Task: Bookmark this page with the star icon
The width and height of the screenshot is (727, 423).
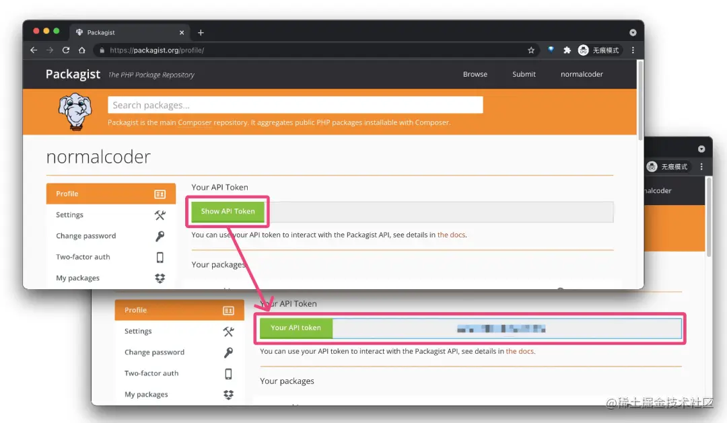Action: pyautogui.click(x=531, y=50)
